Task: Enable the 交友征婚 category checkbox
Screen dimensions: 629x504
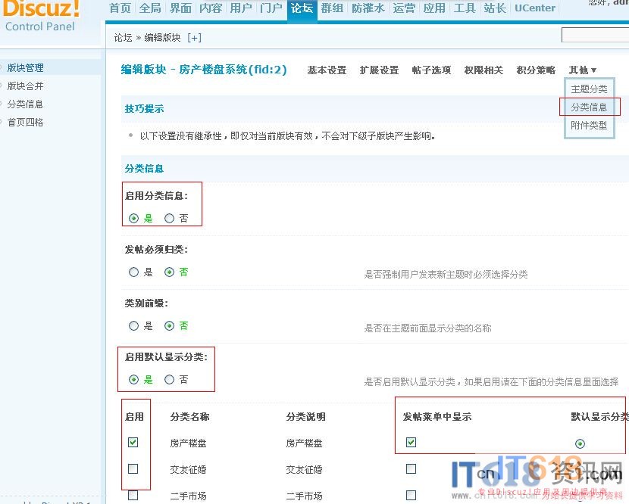Action: pyautogui.click(x=133, y=469)
